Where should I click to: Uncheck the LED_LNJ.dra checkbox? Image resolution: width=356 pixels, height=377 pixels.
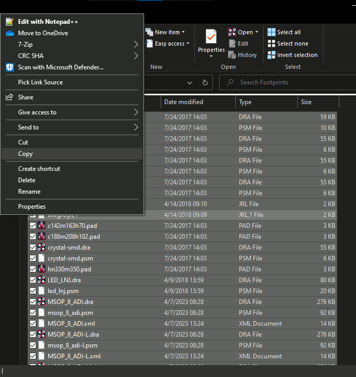click(33, 280)
